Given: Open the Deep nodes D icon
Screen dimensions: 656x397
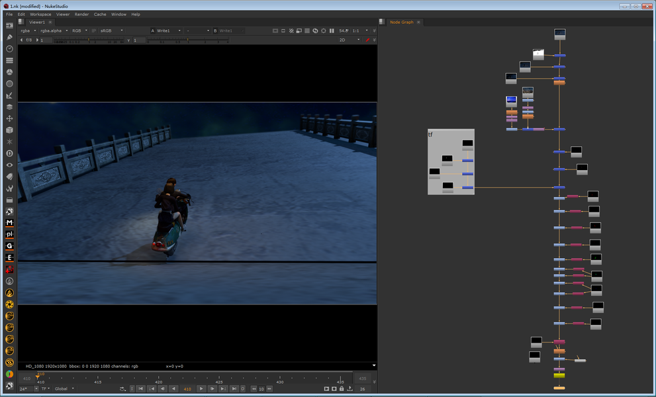Looking at the screenshot, I should pos(9,154).
